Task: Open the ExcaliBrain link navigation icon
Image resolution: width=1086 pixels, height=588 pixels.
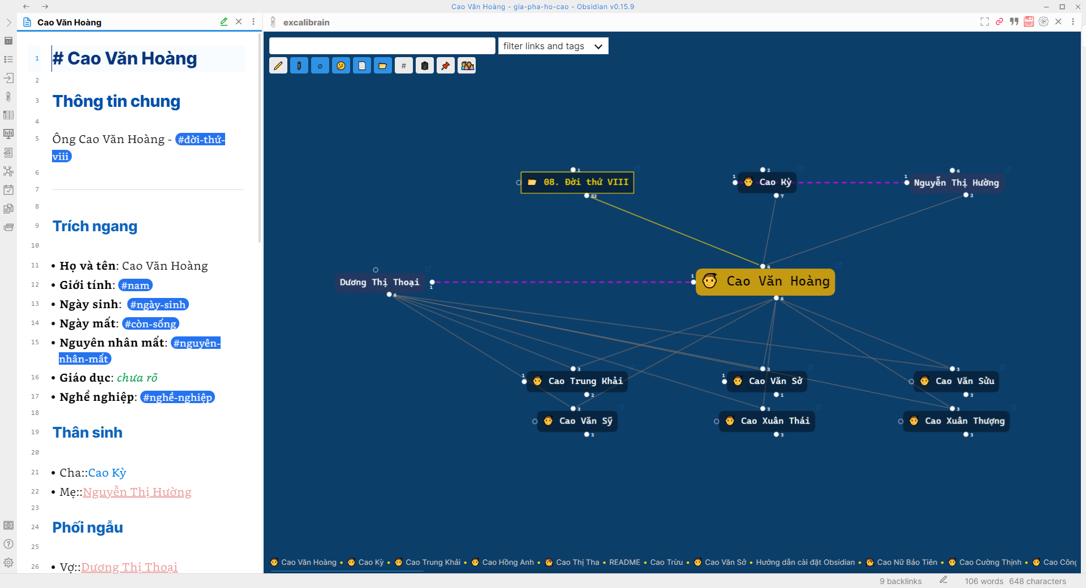Action: 999,21
